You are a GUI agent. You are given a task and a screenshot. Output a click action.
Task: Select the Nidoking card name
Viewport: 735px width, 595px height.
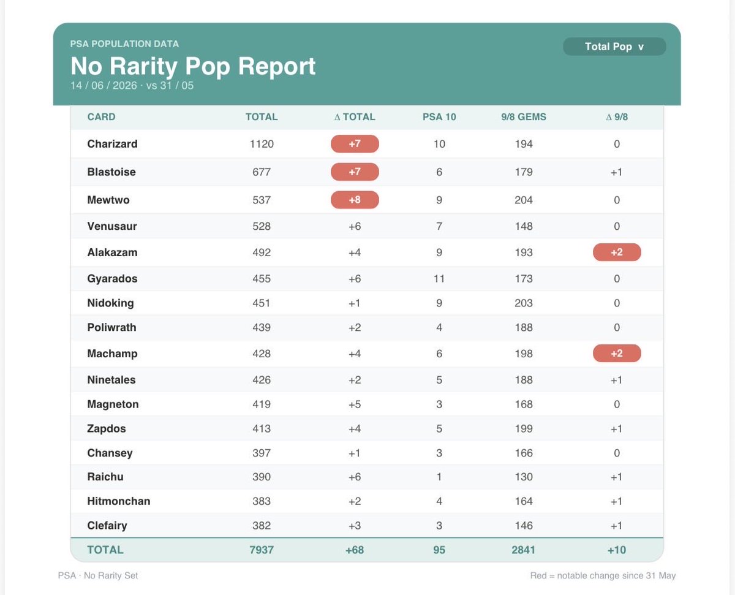point(110,303)
